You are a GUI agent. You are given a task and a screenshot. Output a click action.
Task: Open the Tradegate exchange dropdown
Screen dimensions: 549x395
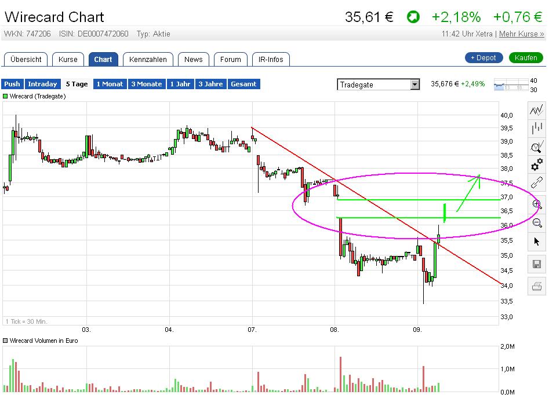(378, 85)
